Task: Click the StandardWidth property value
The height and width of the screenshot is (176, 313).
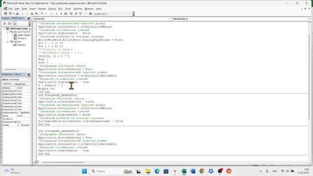Action: [x=23, y=122]
